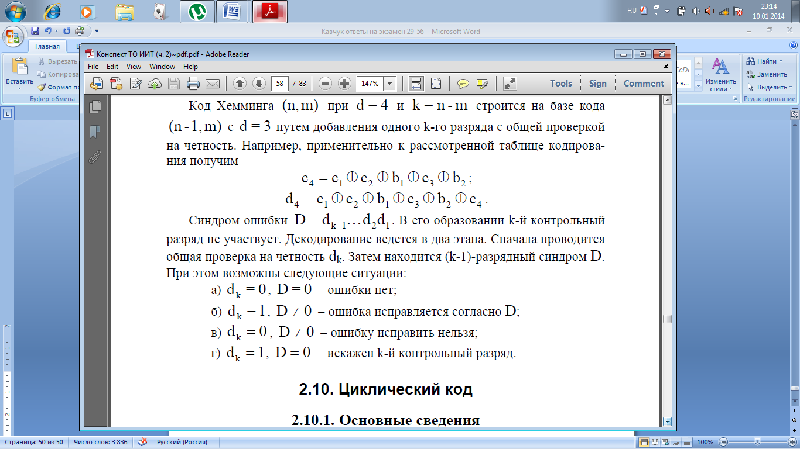Click the zoom value field showing 147%
Viewport: 800px width, 449px height.
370,84
